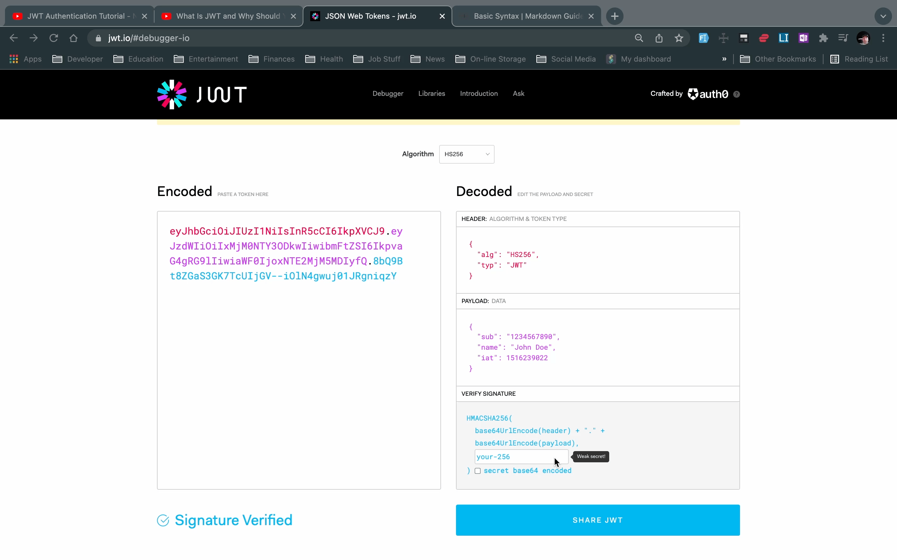Viewport: 897px width, 560px height.
Task: Go back with the back arrow
Action: coord(14,38)
